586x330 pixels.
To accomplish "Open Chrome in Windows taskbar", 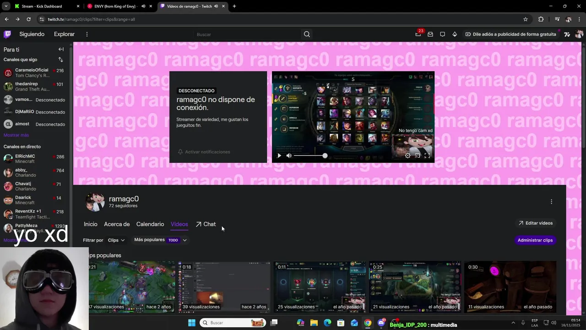I will [x=368, y=323].
